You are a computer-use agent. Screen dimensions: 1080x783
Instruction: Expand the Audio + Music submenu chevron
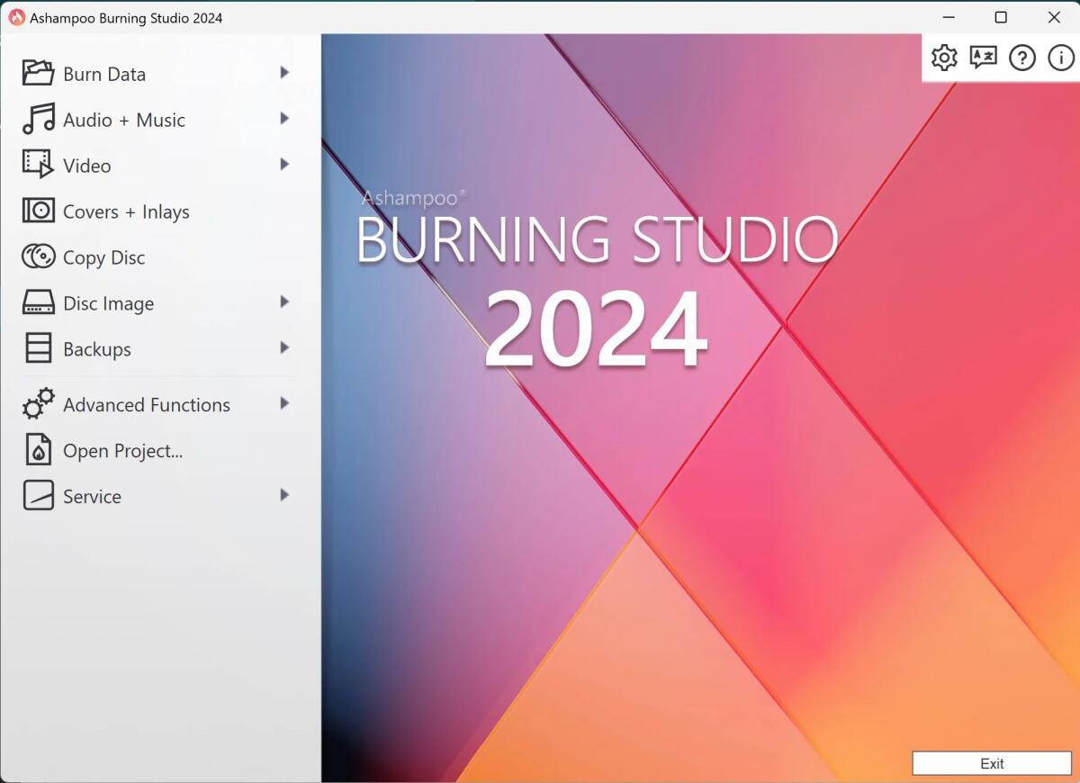pos(284,118)
